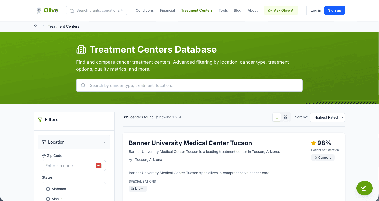The height and width of the screenshot is (201, 379).
Task: Focus the header search grants field
Action: click(97, 10)
